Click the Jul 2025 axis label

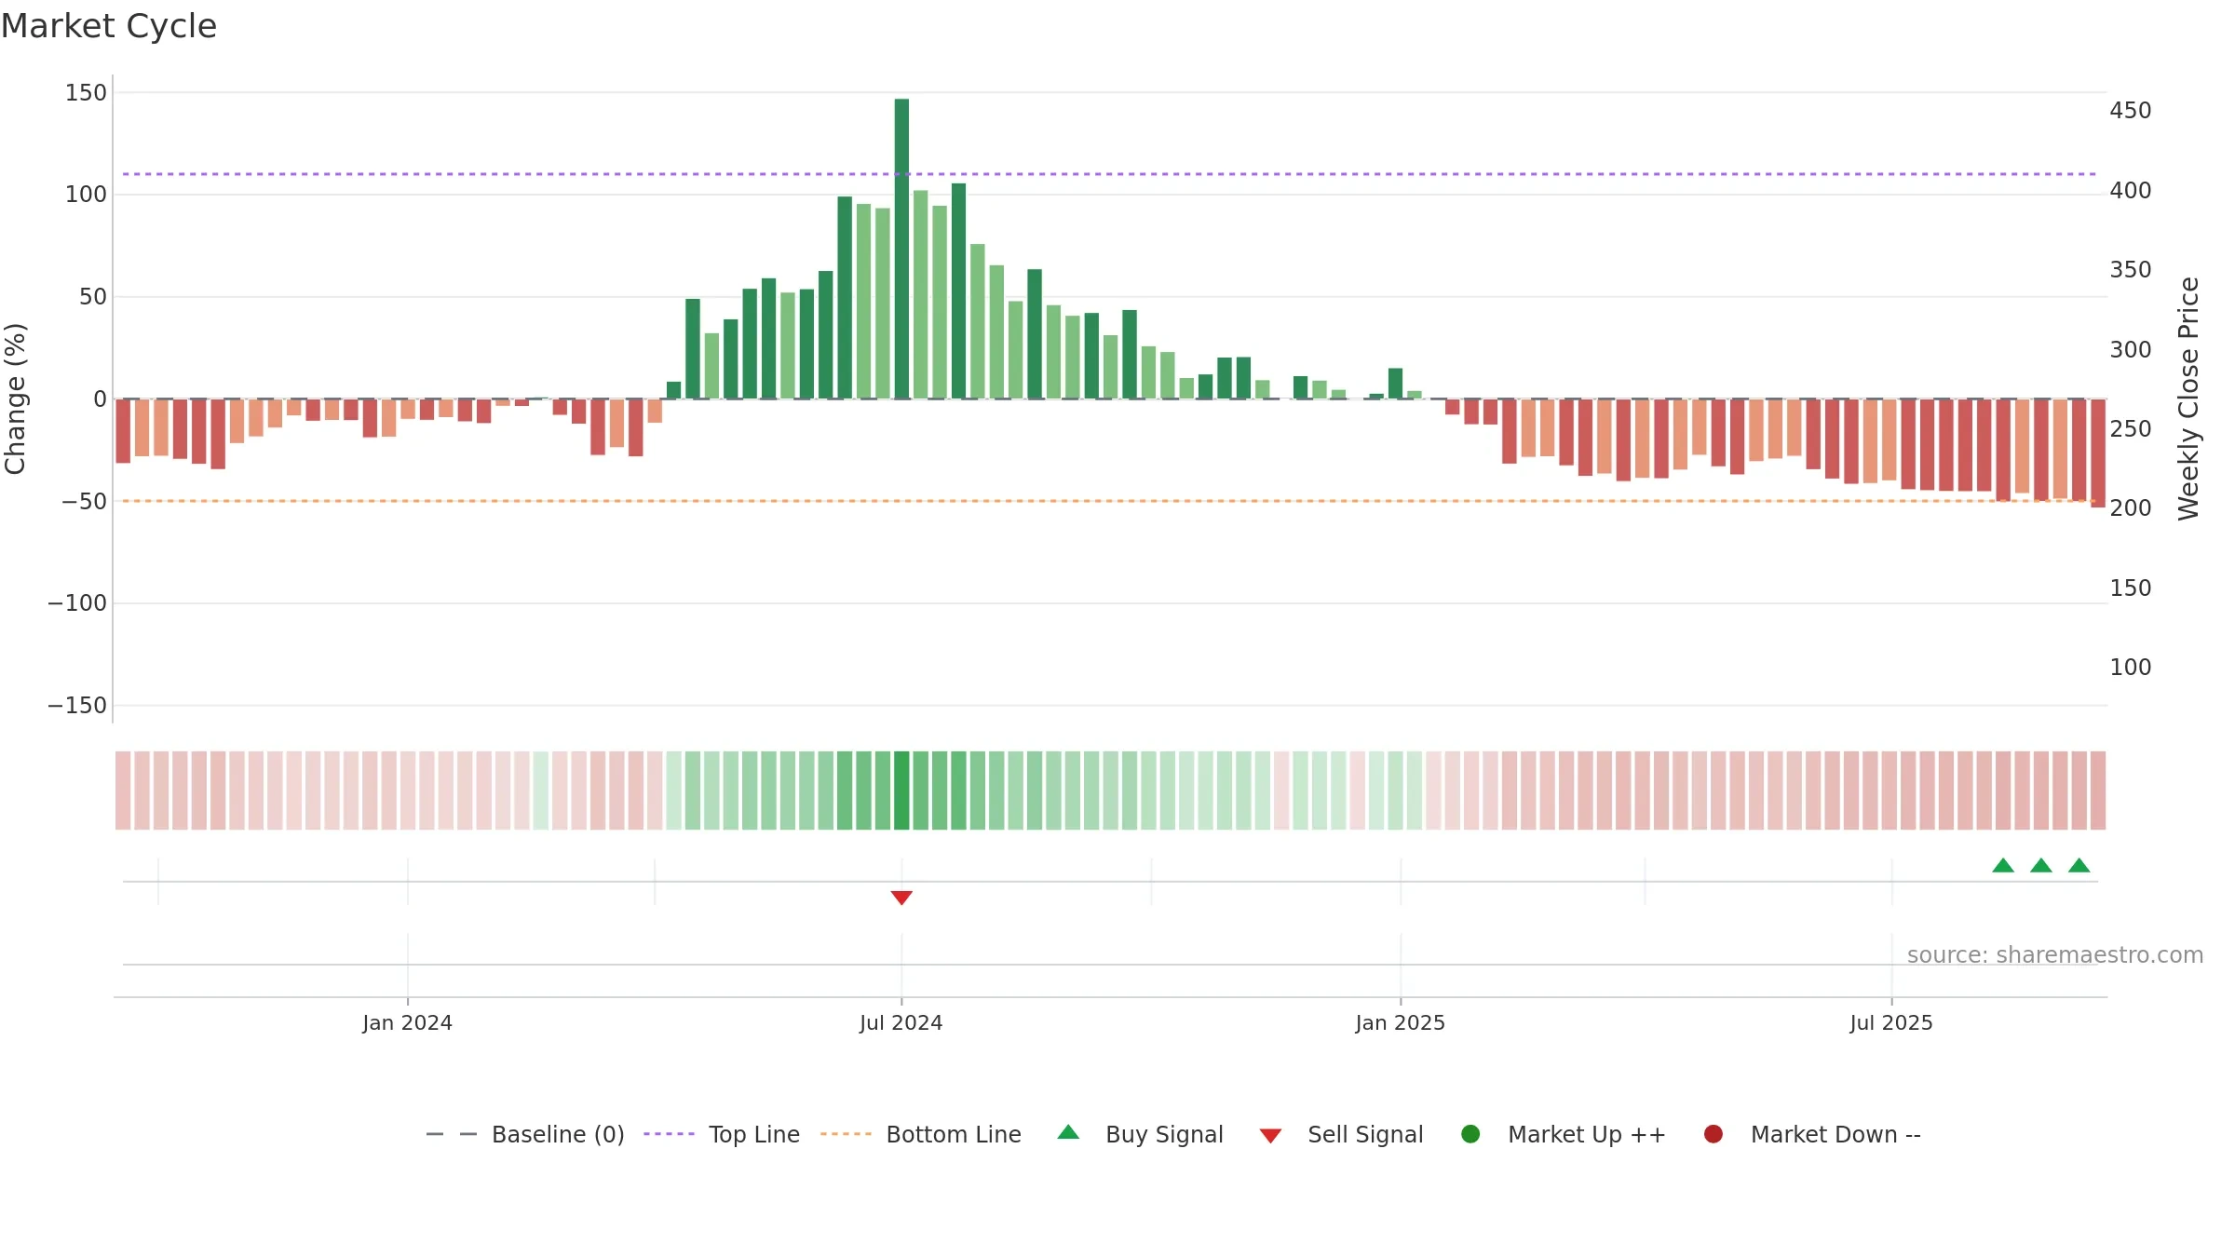(x=1891, y=1022)
